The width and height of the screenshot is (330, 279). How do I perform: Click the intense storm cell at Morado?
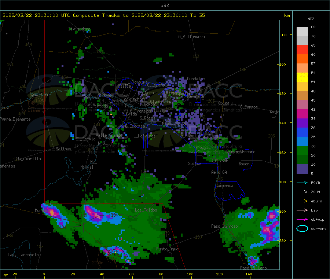click(52, 213)
